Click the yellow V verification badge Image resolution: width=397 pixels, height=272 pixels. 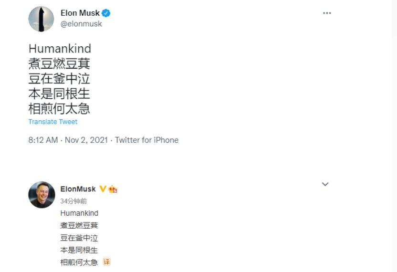[103, 189]
